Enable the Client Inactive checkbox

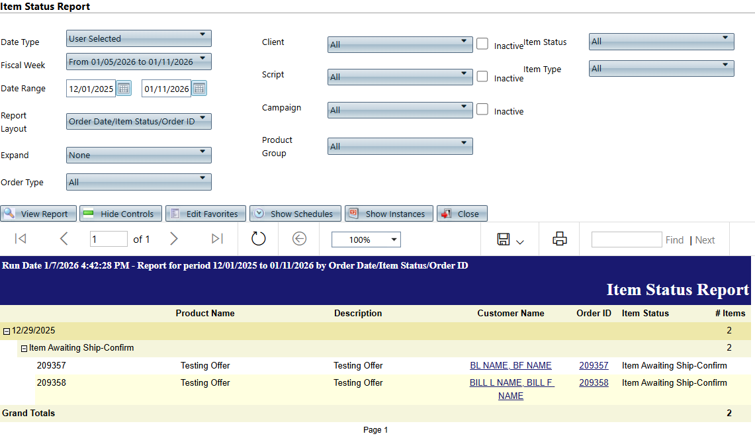[482, 44]
